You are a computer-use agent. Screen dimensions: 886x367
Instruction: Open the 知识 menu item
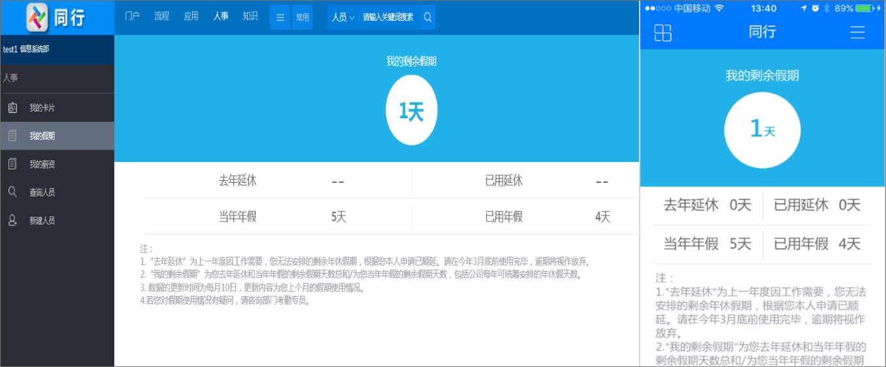click(x=250, y=16)
